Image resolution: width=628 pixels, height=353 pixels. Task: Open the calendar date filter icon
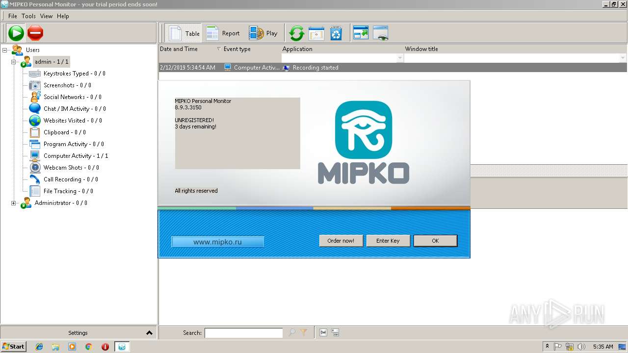click(x=316, y=33)
